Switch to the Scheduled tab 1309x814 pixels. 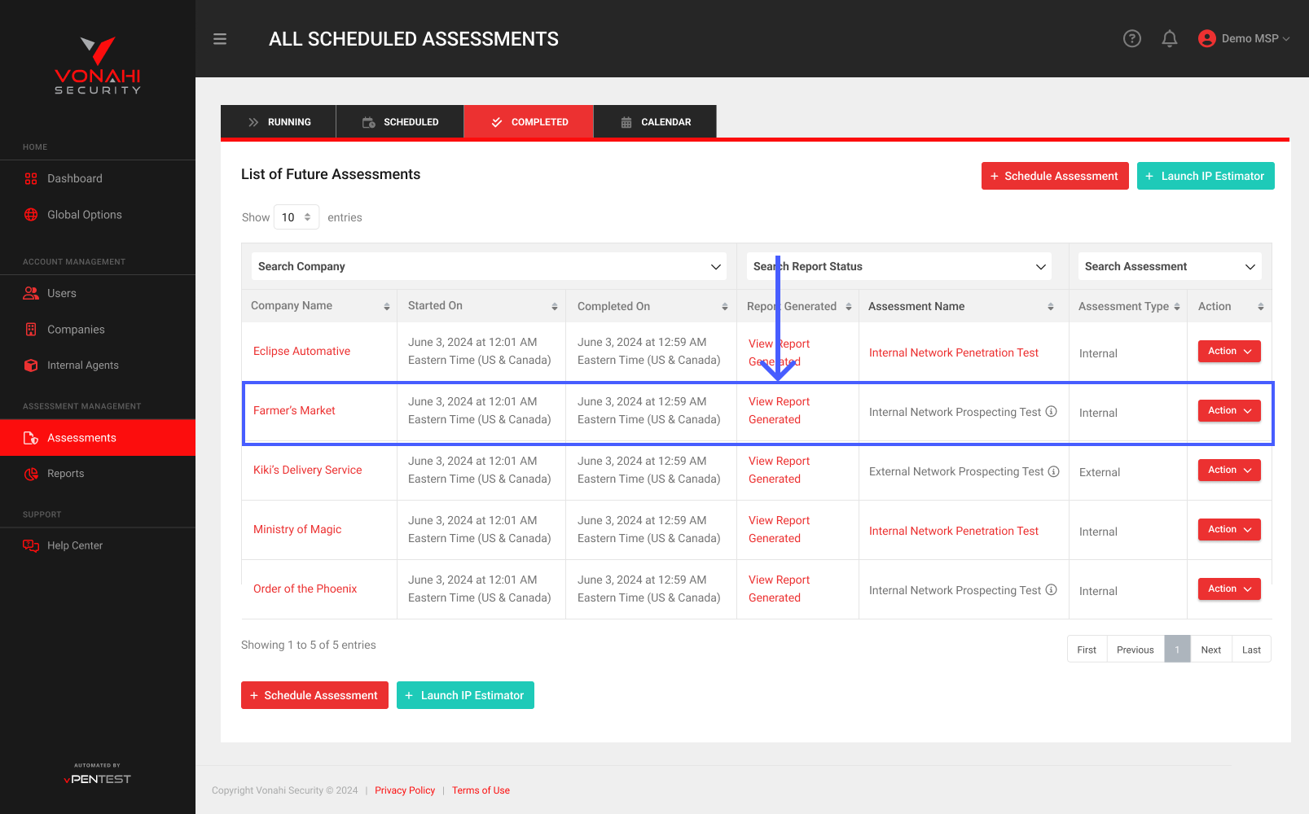click(x=400, y=122)
